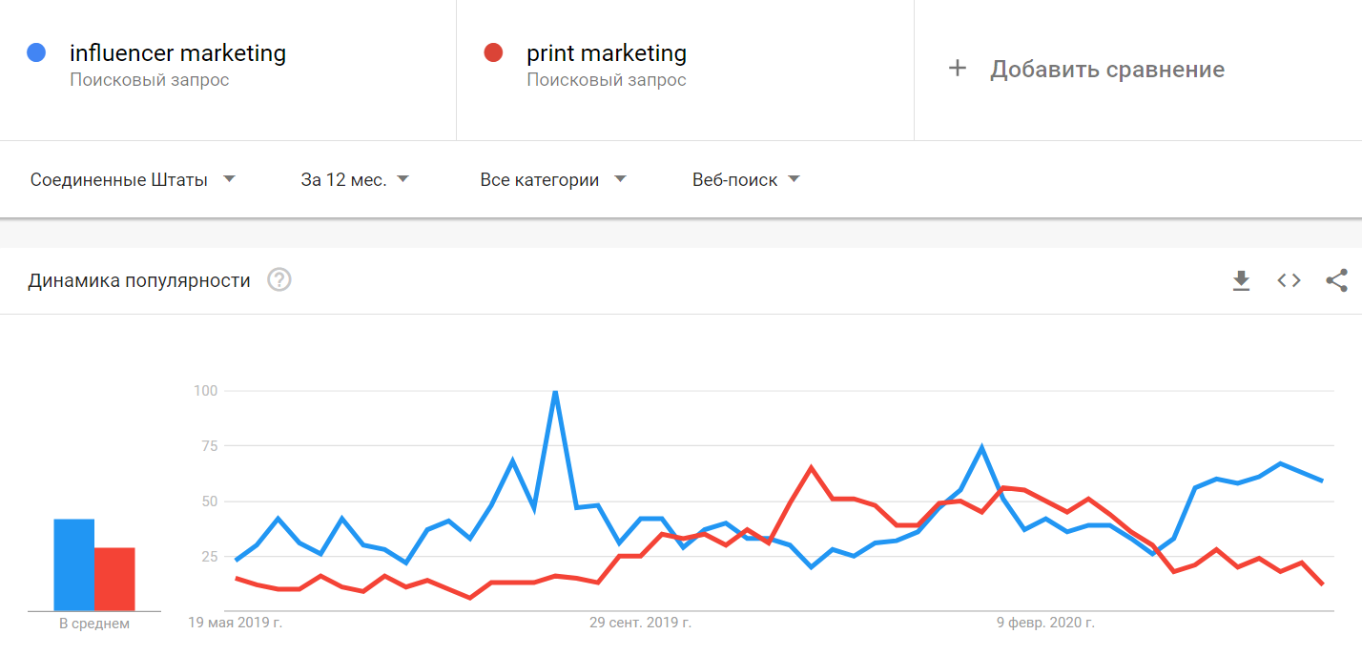
Task: Open the Соединенные Штаты region dropdown
Action: [x=133, y=179]
